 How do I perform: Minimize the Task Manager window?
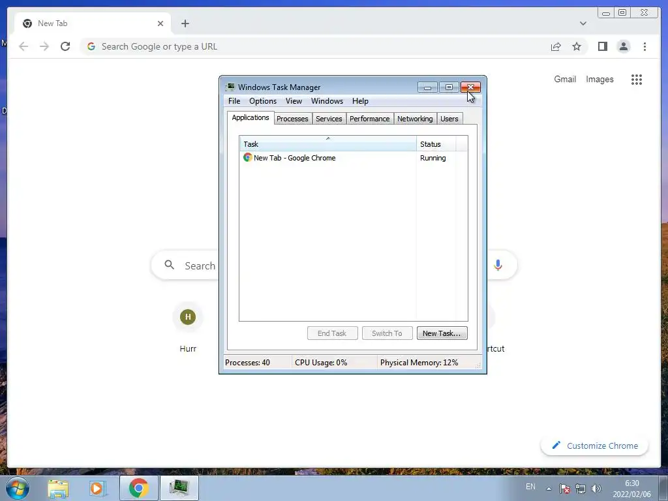[x=427, y=87]
